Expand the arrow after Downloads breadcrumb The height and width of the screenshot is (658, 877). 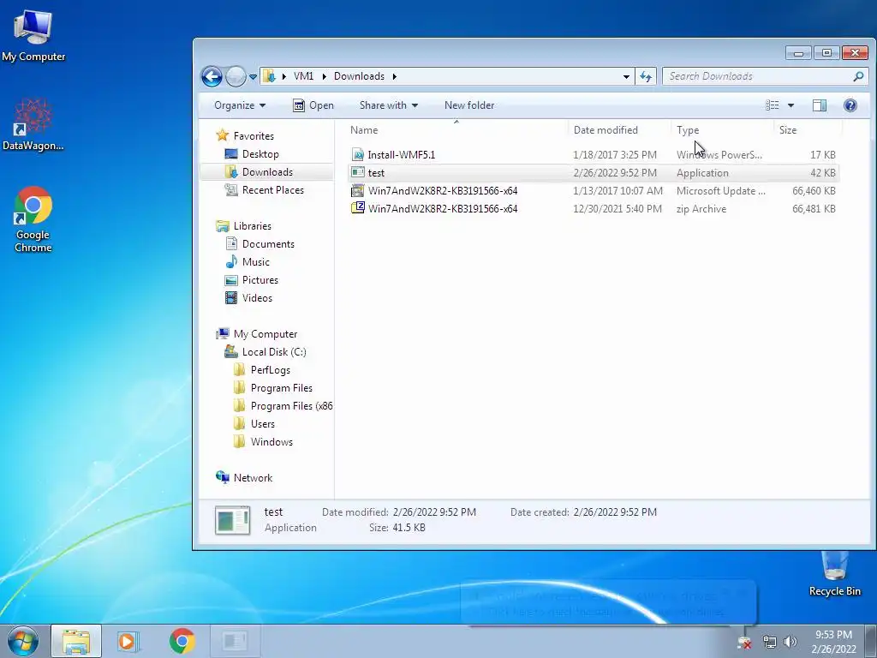point(394,76)
